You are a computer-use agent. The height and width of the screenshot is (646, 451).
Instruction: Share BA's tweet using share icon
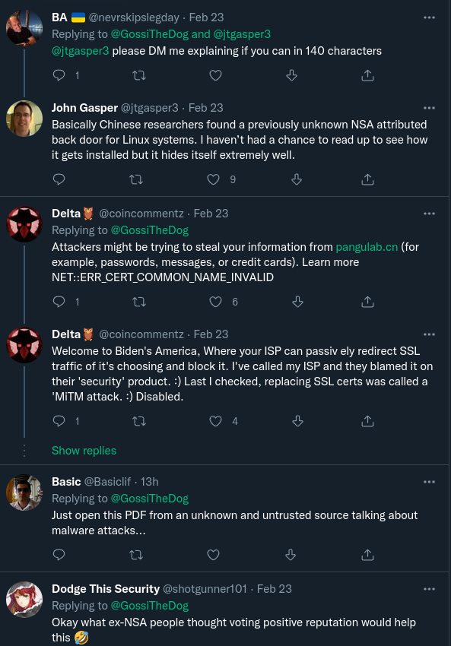click(x=368, y=75)
